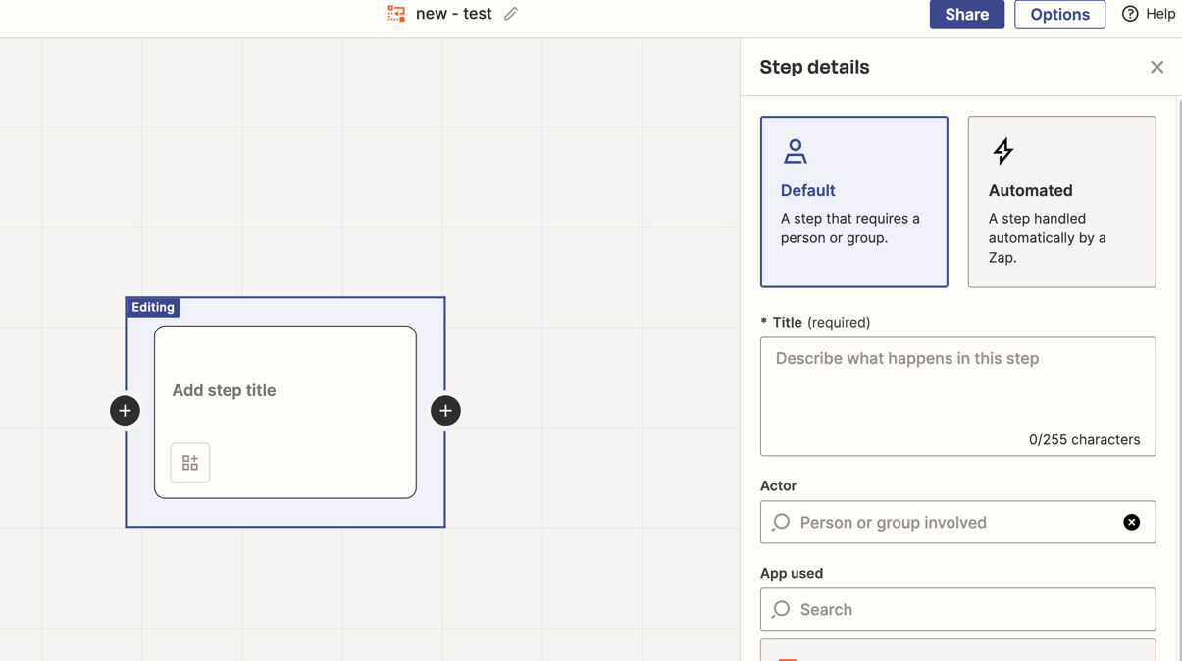Screen dimensions: 1182x661
Task: Click the right plus to add a following step
Action: (445, 410)
